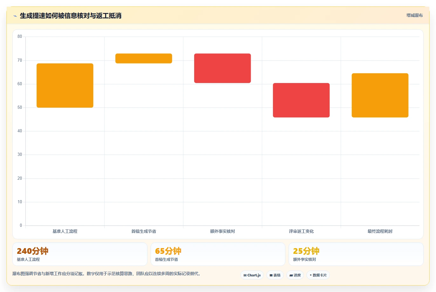The width and height of the screenshot is (436, 292).
Task: Click the small orange 首稿生成节省 bar
Action: (144, 59)
